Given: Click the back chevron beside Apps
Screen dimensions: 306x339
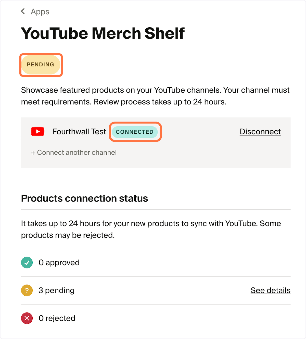Looking at the screenshot, I should click(x=23, y=11).
